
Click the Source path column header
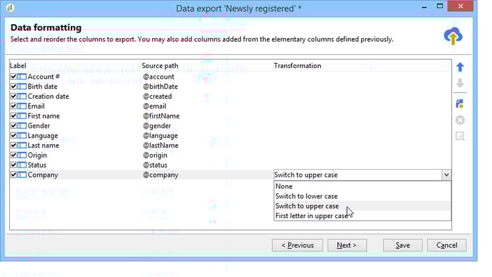point(159,65)
